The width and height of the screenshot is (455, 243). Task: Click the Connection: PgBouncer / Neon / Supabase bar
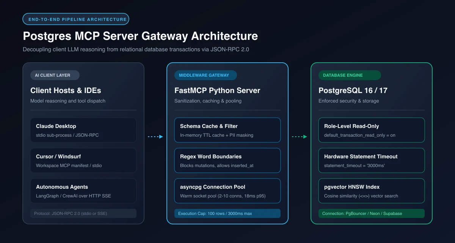[x=372, y=213]
